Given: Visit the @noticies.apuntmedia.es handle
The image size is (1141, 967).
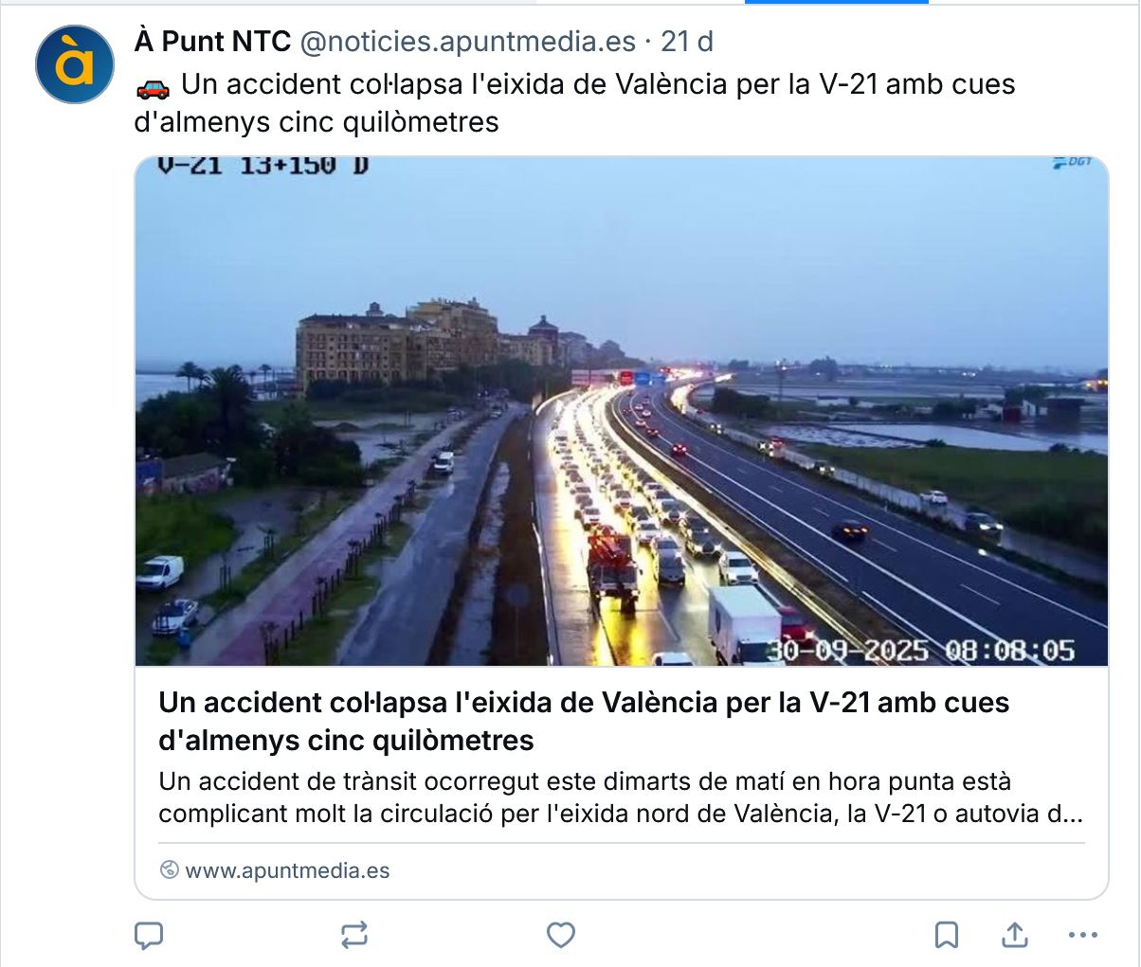Looking at the screenshot, I should point(468,42).
